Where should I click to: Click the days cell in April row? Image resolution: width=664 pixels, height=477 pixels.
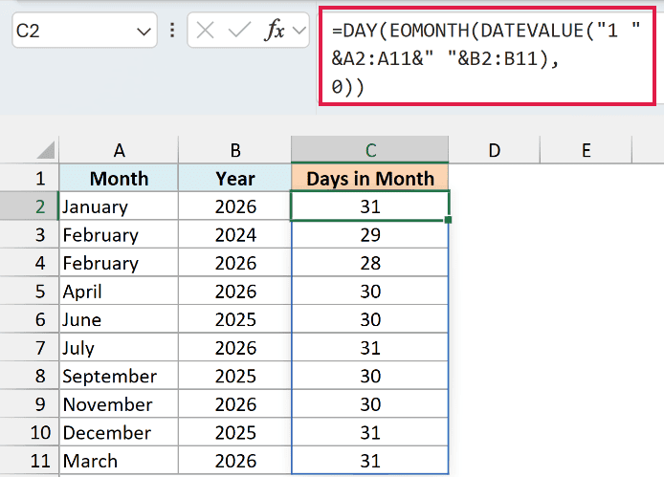[x=369, y=291]
